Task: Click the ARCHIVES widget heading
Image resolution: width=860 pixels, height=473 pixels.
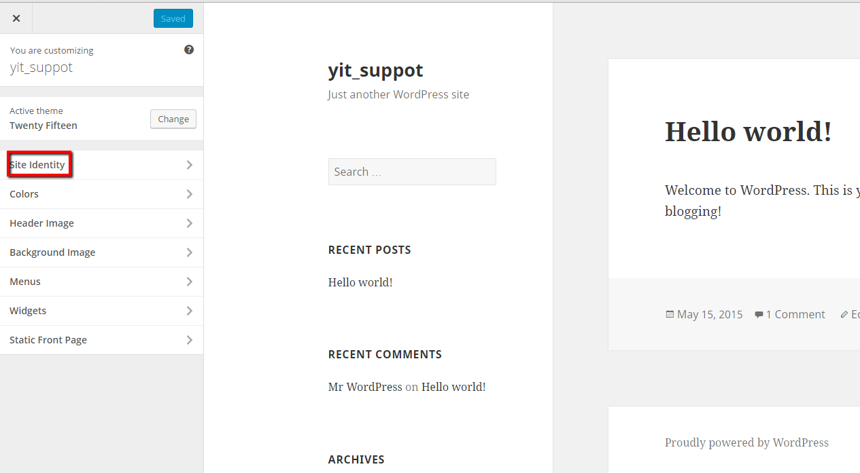Action: (x=356, y=459)
